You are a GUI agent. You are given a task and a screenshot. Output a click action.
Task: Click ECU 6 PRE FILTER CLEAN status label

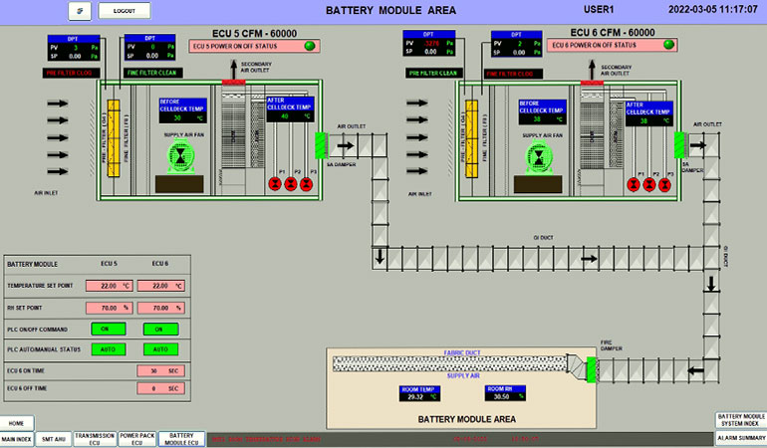tap(433, 73)
